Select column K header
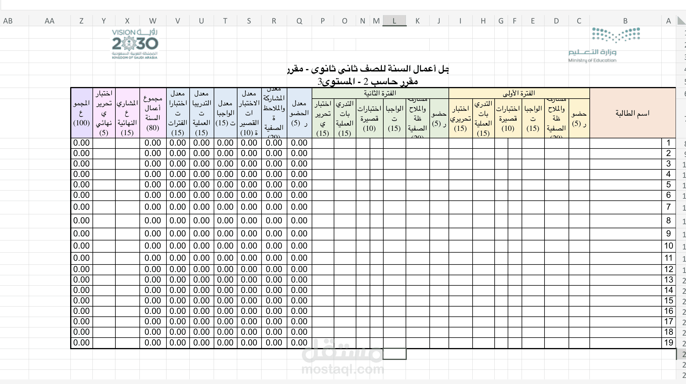686x384 pixels. (418, 21)
